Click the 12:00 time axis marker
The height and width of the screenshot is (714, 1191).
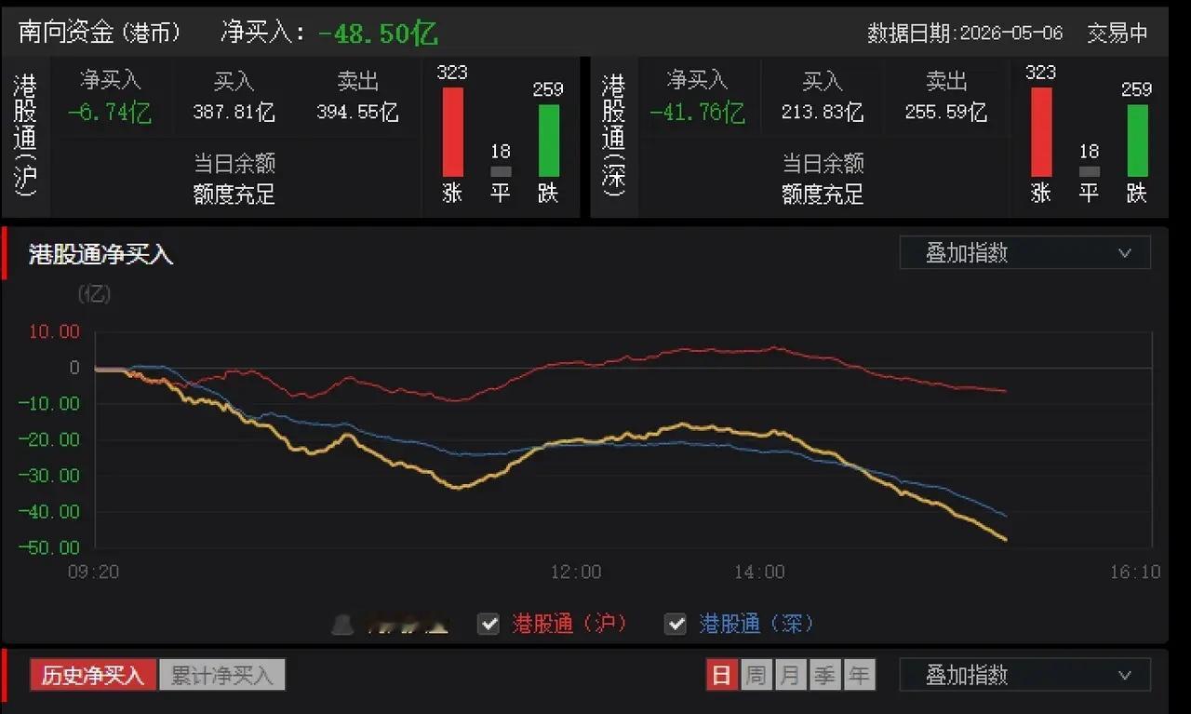576,572
